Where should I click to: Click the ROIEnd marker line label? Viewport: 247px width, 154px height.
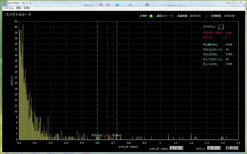click(x=117, y=135)
